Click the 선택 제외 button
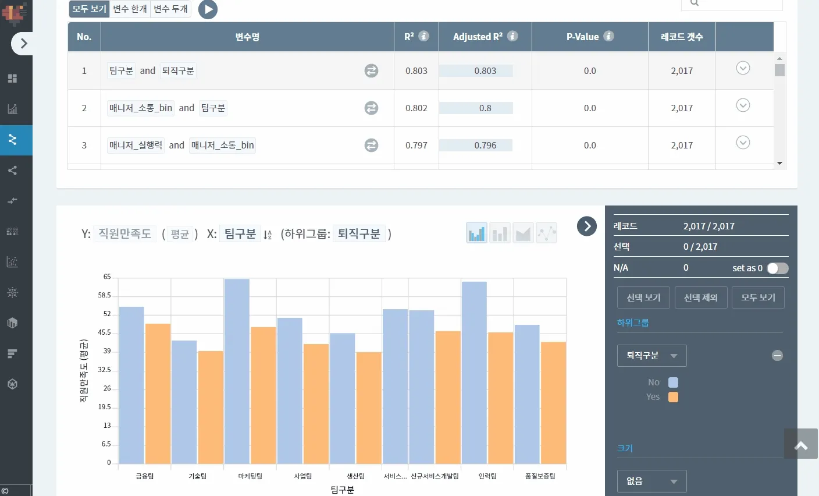819x496 pixels. [x=701, y=297]
